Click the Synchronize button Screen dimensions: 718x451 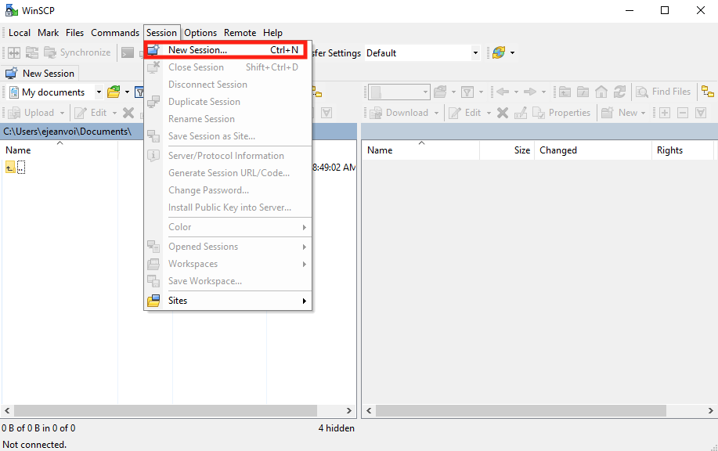77,53
